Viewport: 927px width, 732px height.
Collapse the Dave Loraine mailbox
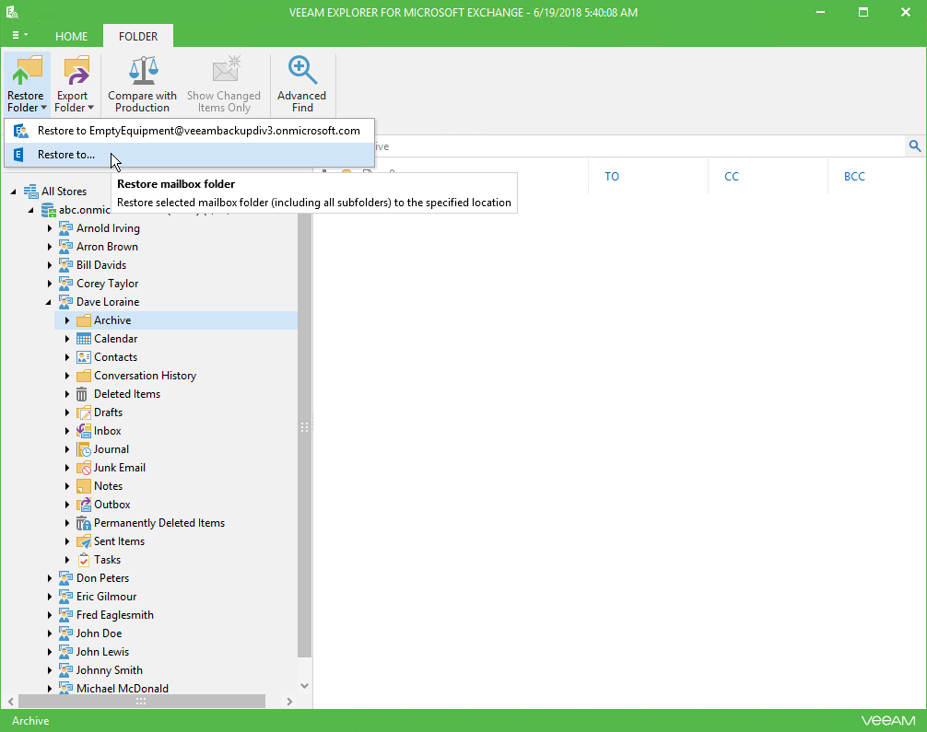(49, 302)
